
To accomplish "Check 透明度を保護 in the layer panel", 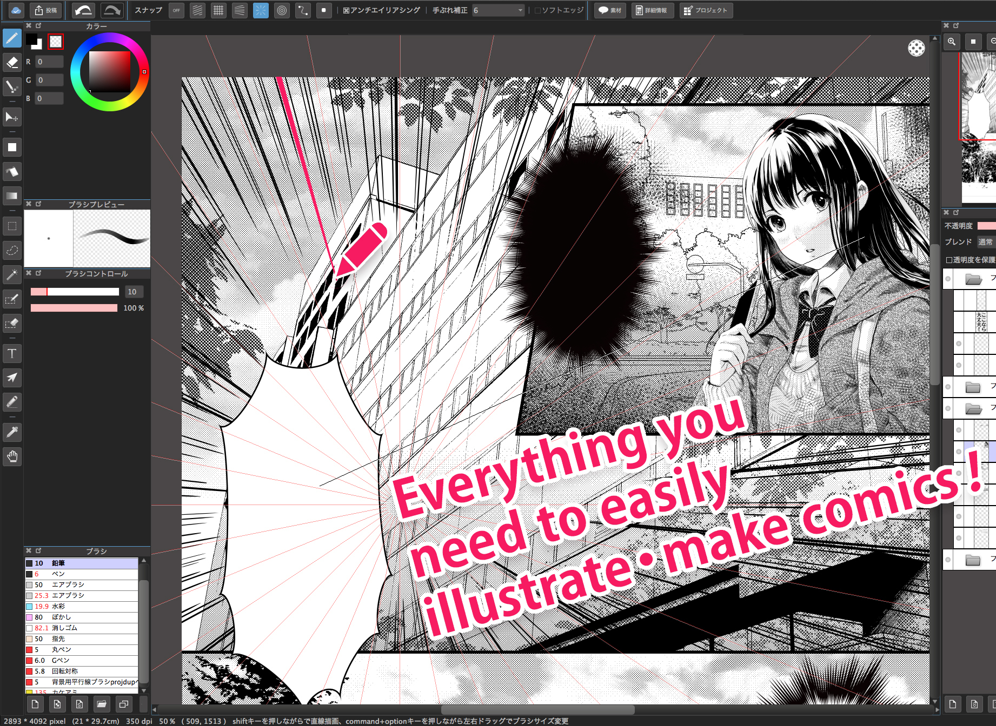I will click(950, 260).
